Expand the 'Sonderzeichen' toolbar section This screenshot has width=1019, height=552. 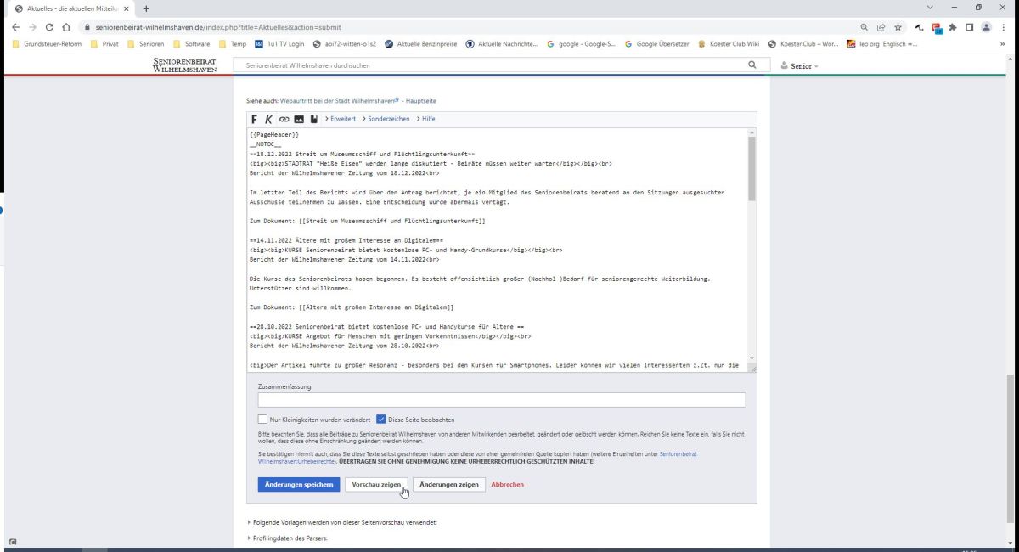coord(389,119)
